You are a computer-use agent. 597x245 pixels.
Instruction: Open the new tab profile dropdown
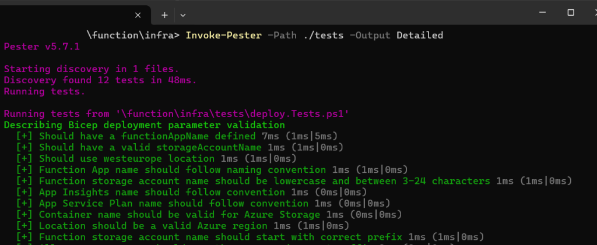(182, 15)
